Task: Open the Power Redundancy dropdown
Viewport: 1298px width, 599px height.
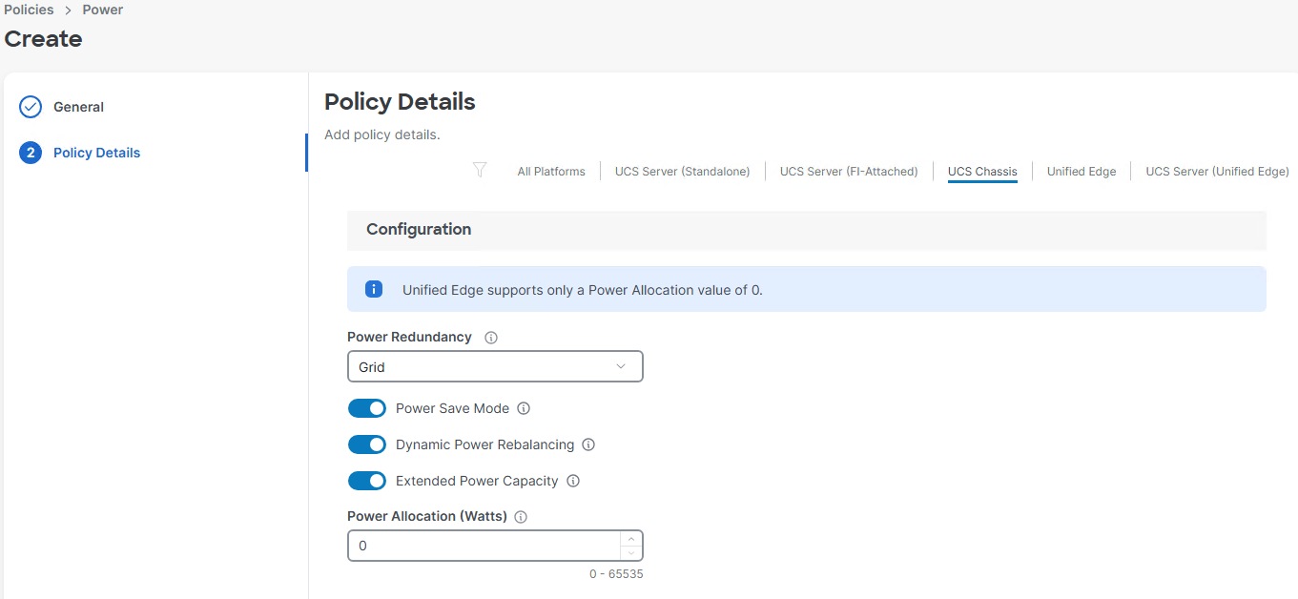Action: [495, 366]
